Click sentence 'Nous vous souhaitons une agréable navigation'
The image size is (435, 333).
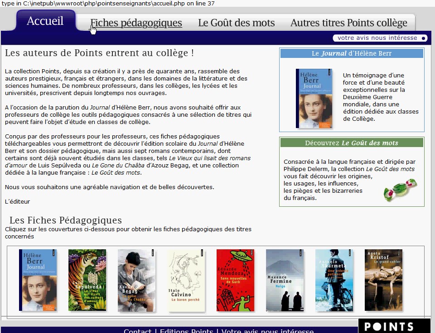(110, 187)
